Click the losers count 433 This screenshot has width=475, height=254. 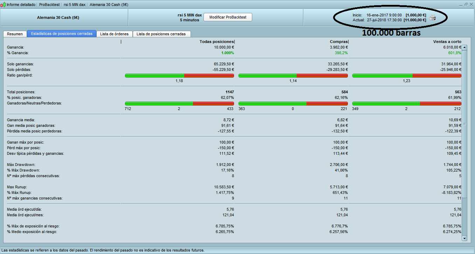(x=230, y=109)
